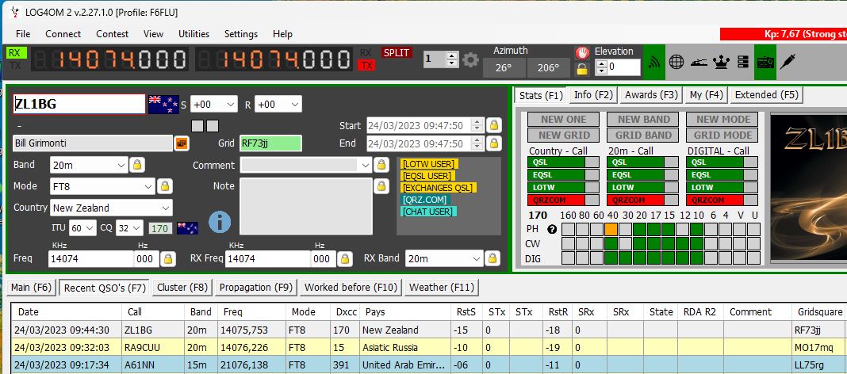
Task: Click the 206° long path azimuth button
Action: point(548,68)
